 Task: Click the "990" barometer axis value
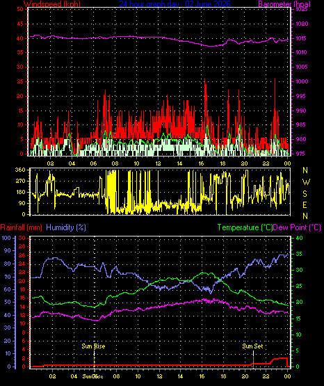tap(302, 111)
